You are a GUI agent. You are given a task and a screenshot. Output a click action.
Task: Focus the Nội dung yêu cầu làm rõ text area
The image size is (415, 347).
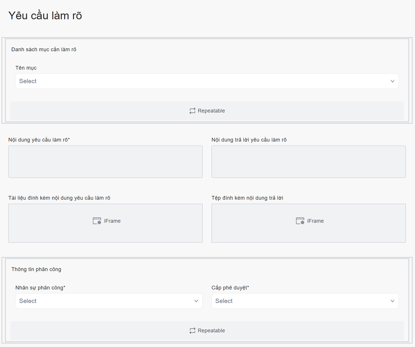(x=105, y=162)
